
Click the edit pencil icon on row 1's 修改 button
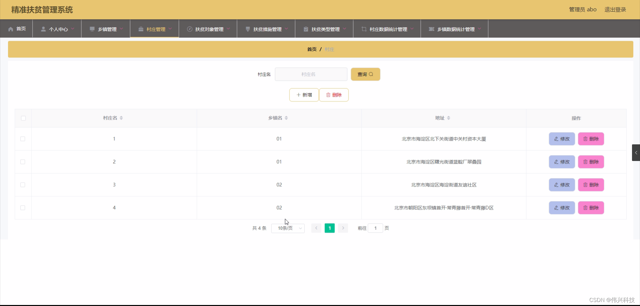556,139
